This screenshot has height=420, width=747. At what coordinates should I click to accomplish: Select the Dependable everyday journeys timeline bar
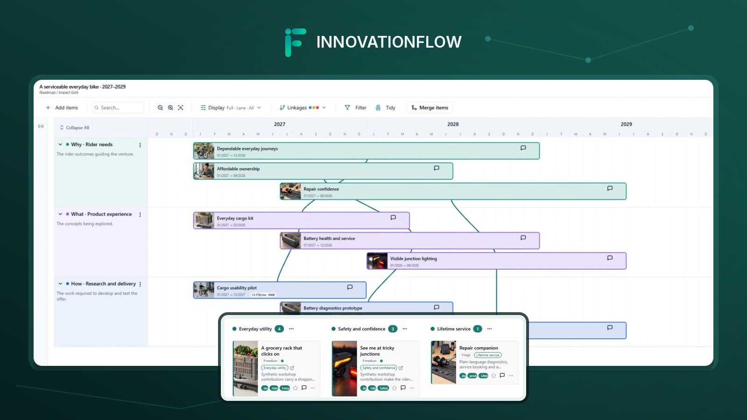(366, 151)
